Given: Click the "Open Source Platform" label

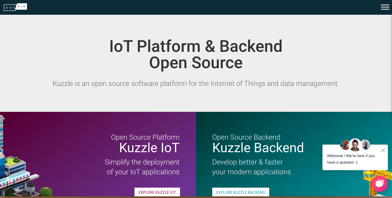Looking at the screenshot, I should [145, 137].
